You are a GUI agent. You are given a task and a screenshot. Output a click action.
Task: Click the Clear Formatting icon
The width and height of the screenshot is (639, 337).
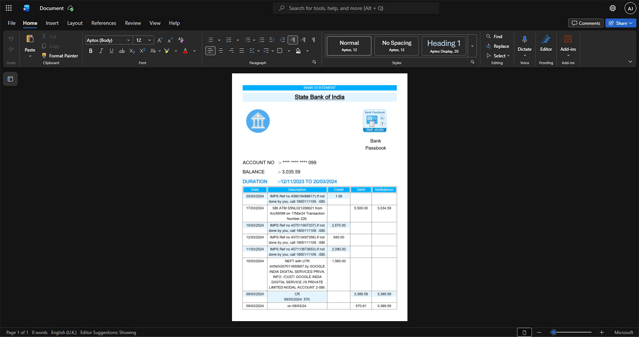(x=181, y=40)
